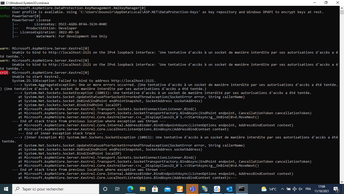Open the clock showing 17:09 11/10/2021
This screenshot has height=194, width=344.
tap(321, 189)
